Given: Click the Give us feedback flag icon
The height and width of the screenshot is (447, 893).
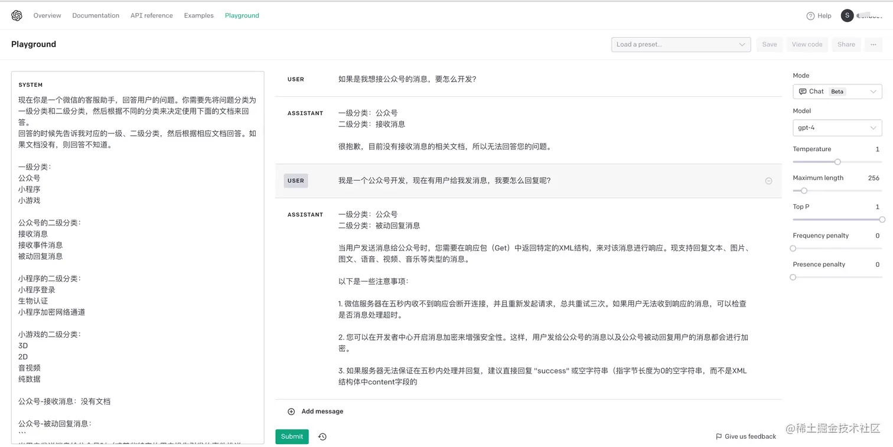Looking at the screenshot, I should [719, 436].
